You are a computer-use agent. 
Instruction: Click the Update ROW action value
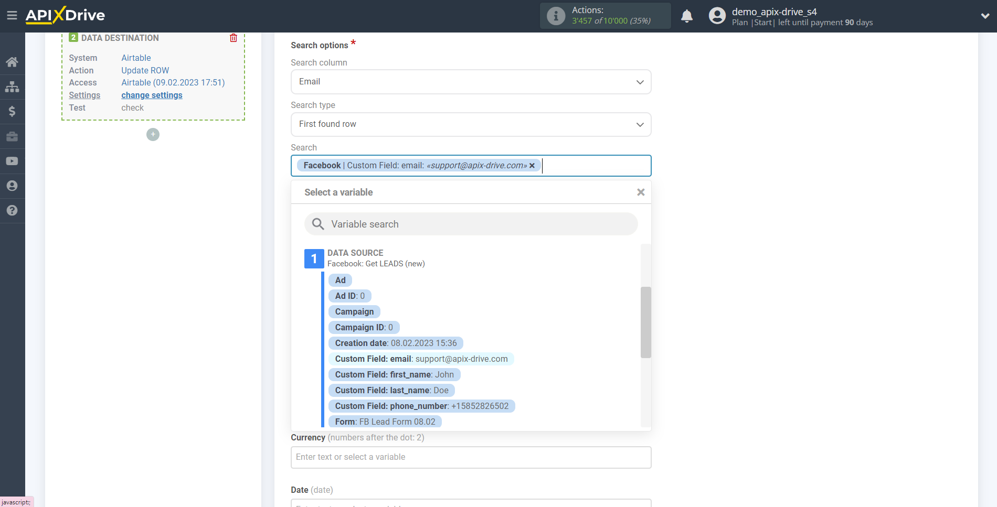[x=145, y=70]
